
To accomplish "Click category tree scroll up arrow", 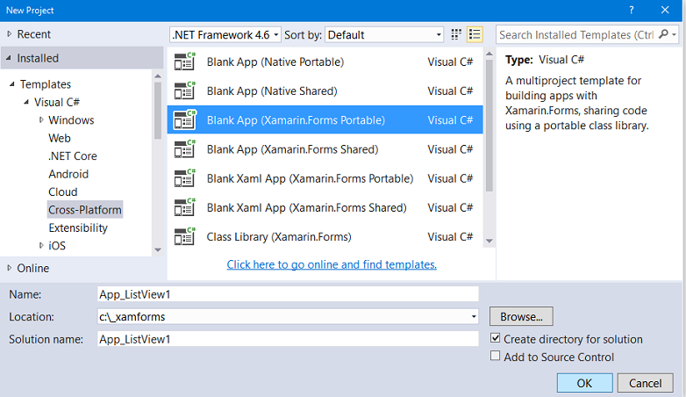I will 158,76.
